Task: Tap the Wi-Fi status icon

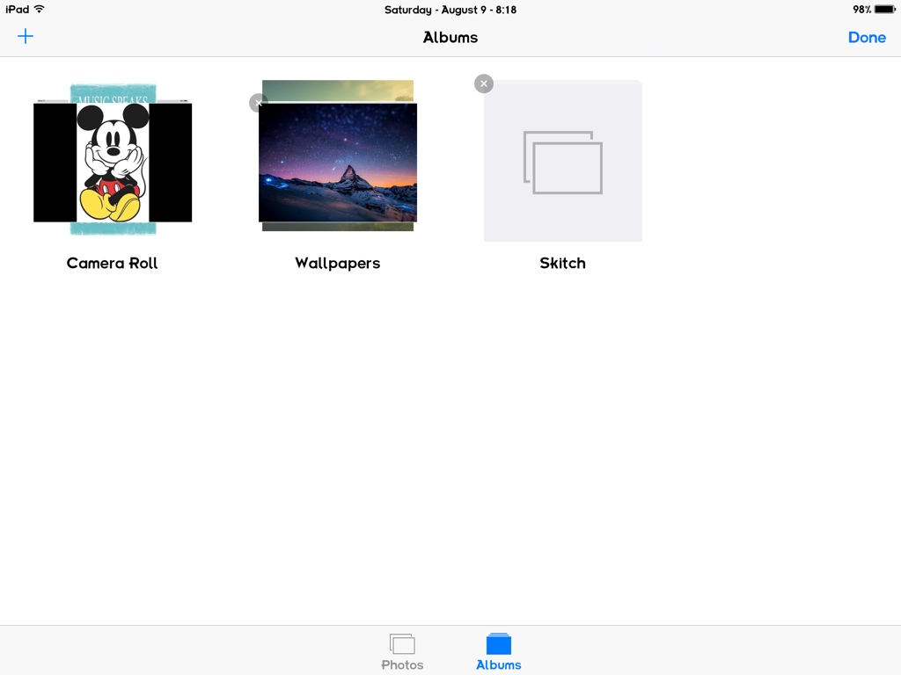Action: point(39,9)
